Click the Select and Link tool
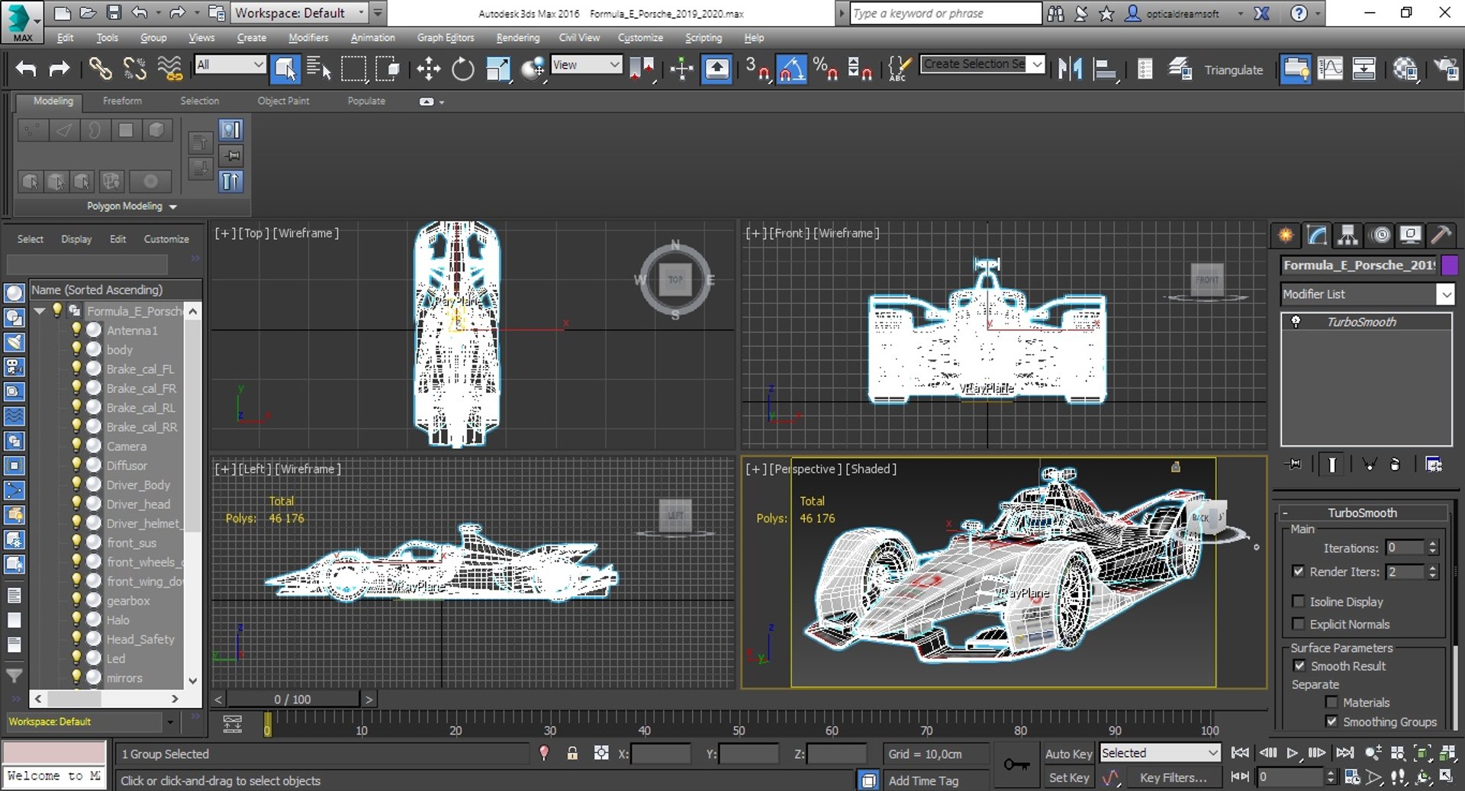This screenshot has height=791, width=1465. point(100,69)
